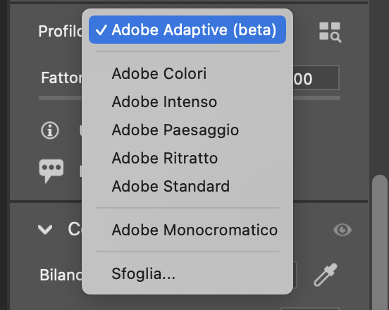The image size is (389, 310).
Task: Click the Bilanc white balance label
Action: pos(61,275)
